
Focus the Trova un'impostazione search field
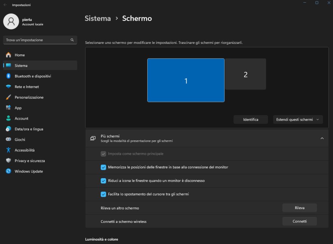40,40
